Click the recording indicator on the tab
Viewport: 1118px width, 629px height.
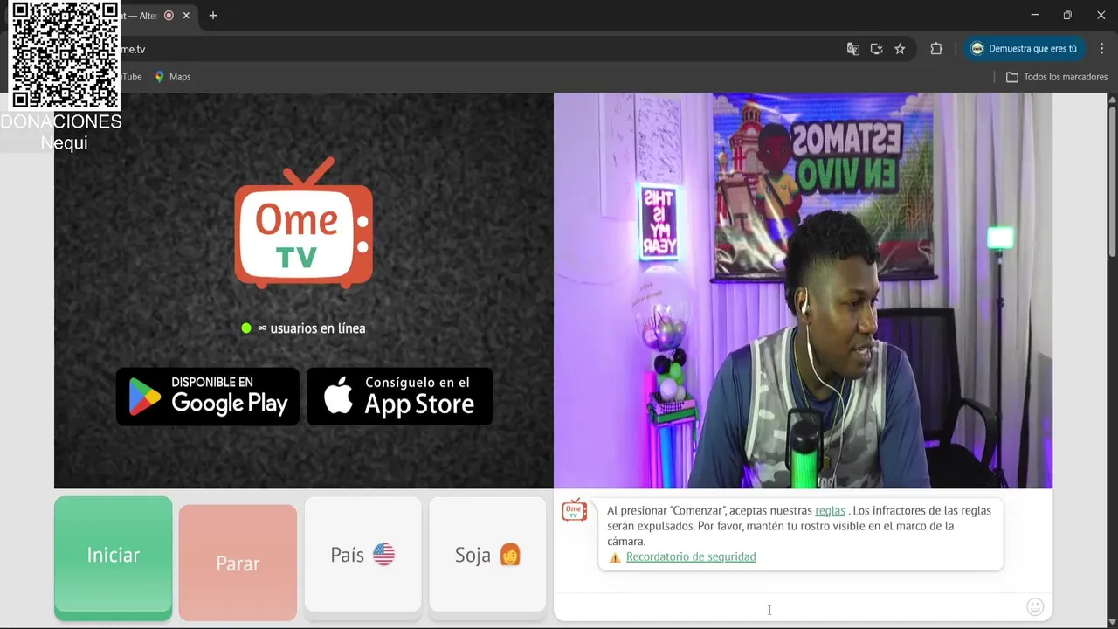point(169,16)
